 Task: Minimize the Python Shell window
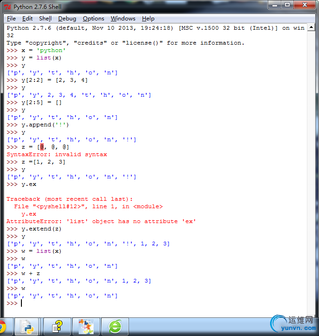click(x=275, y=5)
